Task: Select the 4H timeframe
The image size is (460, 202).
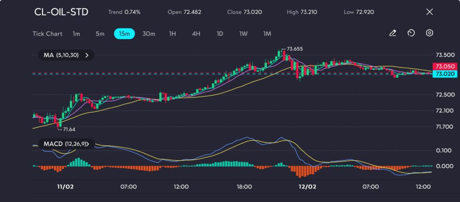Action: [196, 34]
